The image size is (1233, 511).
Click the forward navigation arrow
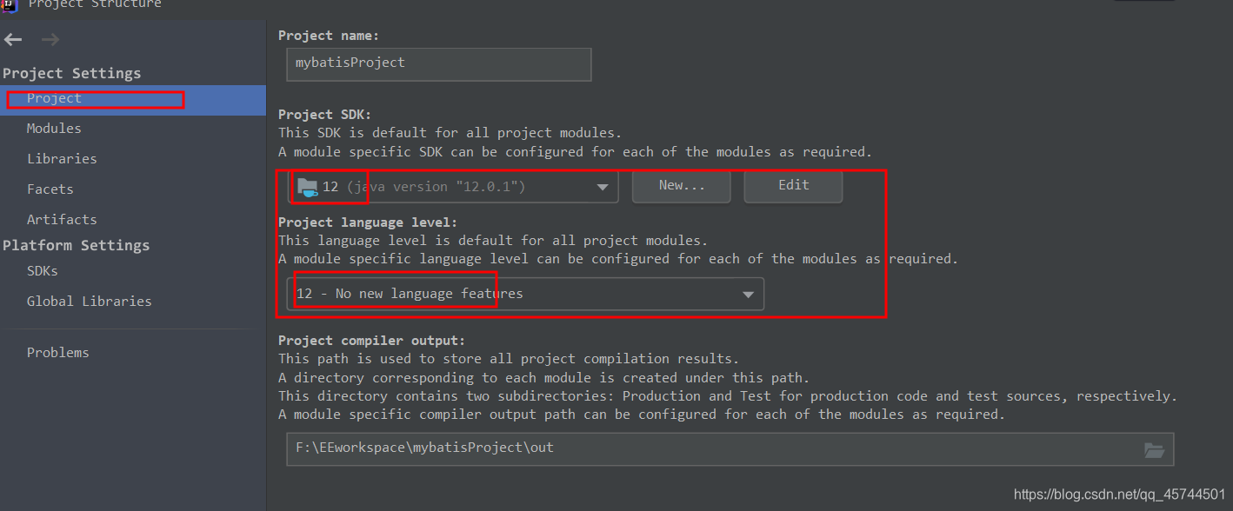[x=50, y=40]
